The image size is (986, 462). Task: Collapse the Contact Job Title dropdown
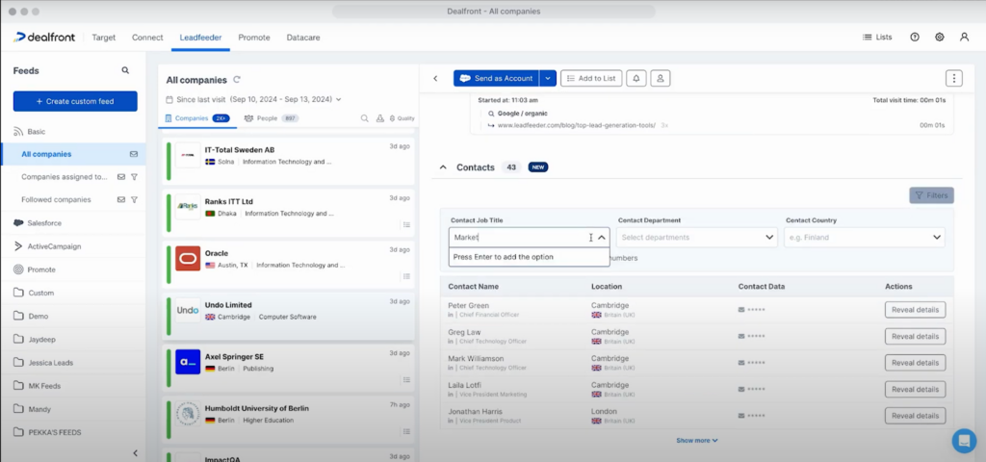(x=602, y=238)
